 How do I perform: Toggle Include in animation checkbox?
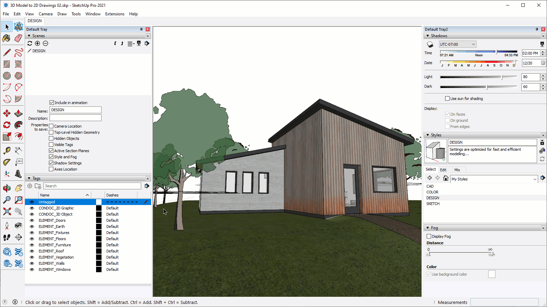click(52, 103)
